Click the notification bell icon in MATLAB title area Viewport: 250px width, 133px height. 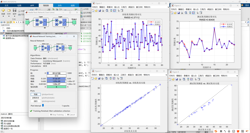pos(242,5)
